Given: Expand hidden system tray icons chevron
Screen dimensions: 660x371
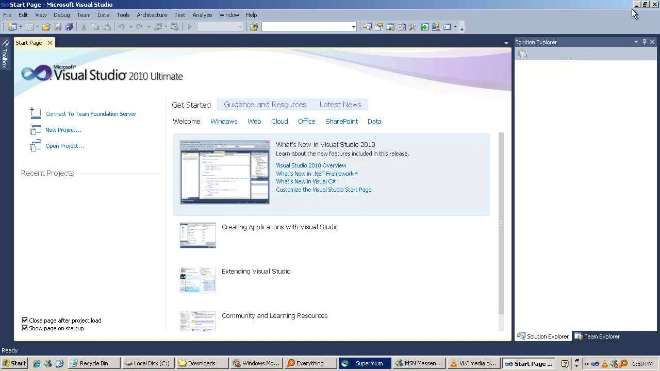Looking at the screenshot, I should click(x=587, y=364).
